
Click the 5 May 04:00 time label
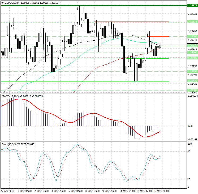[76, 191]
